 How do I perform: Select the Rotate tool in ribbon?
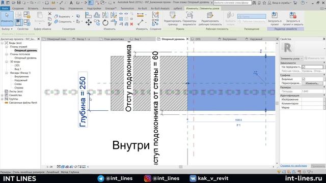pos(105,22)
